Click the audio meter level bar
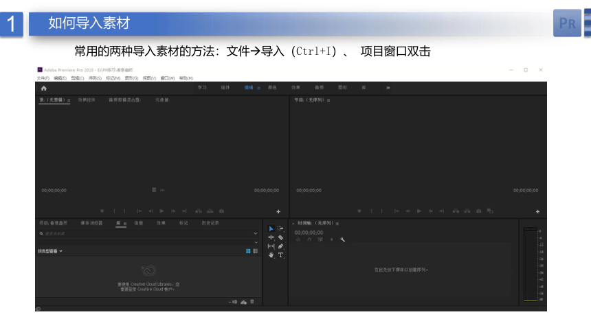The height and width of the screenshot is (332, 591). point(531,264)
